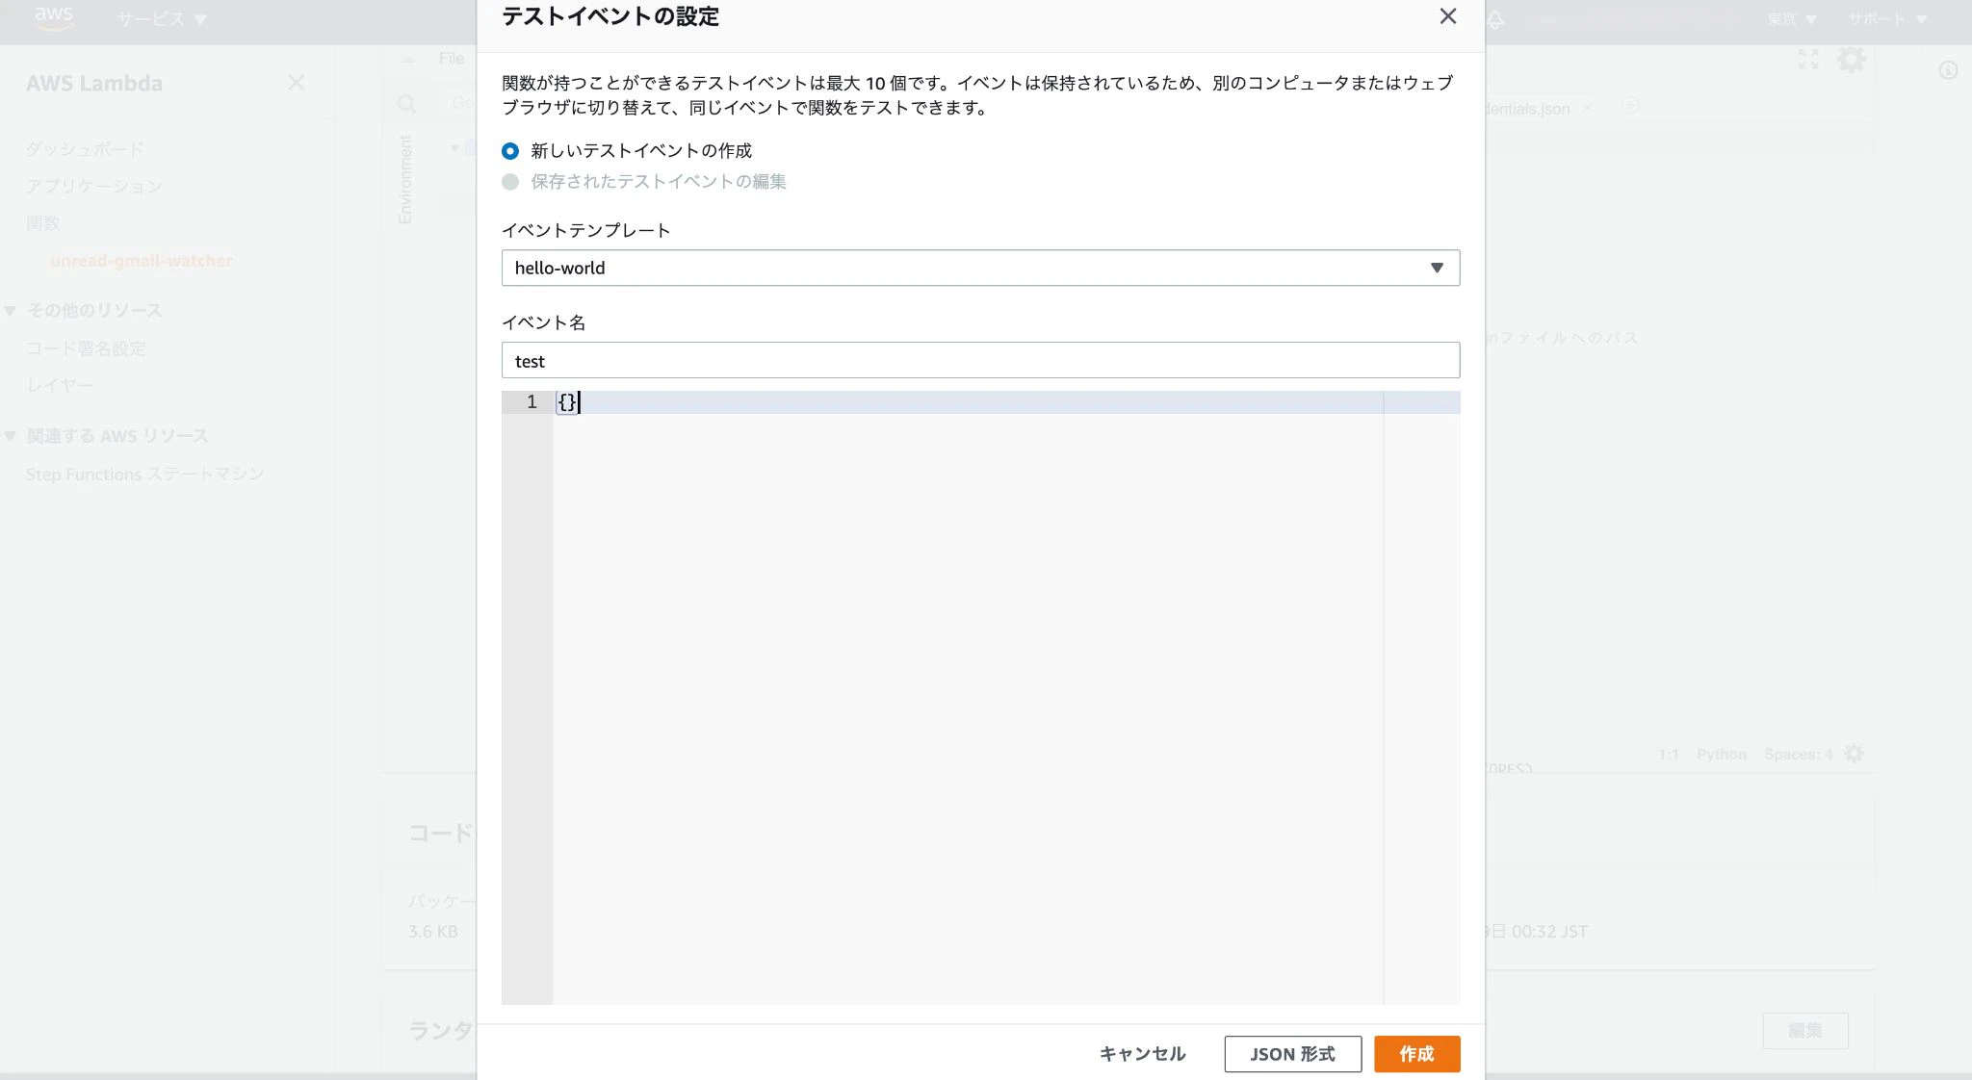
Task: Open ダッシュボード in Lambda sidebar
Action: pos(85,149)
